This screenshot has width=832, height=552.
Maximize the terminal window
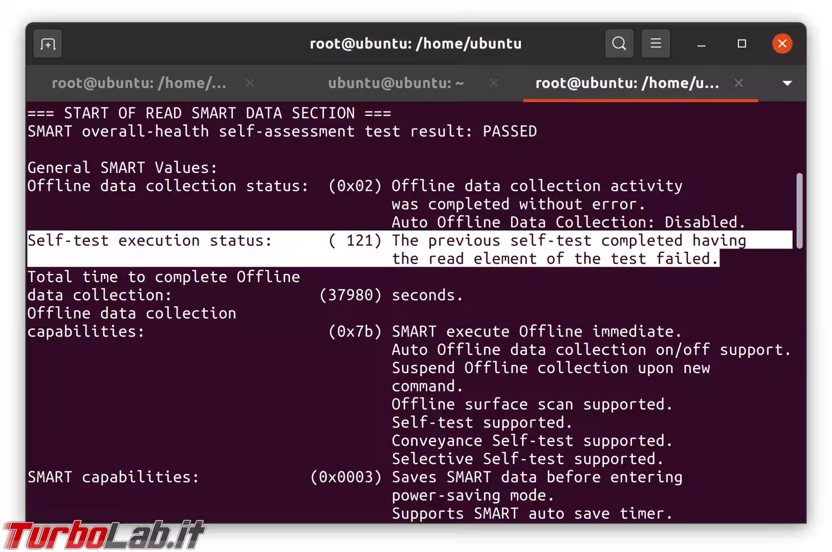click(741, 44)
